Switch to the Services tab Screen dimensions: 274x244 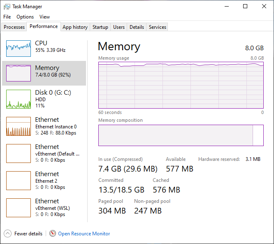pos(158,27)
